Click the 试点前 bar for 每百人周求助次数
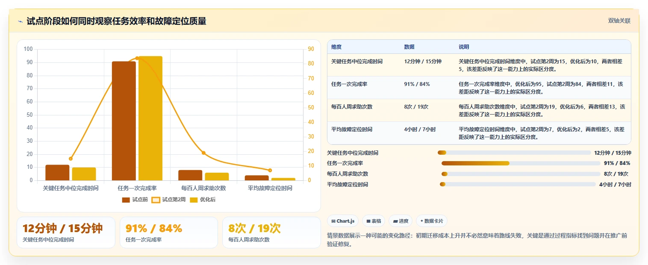 tap(190, 175)
